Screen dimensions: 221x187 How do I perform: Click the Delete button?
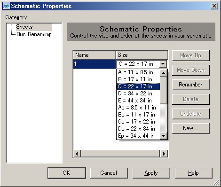pos(191,99)
